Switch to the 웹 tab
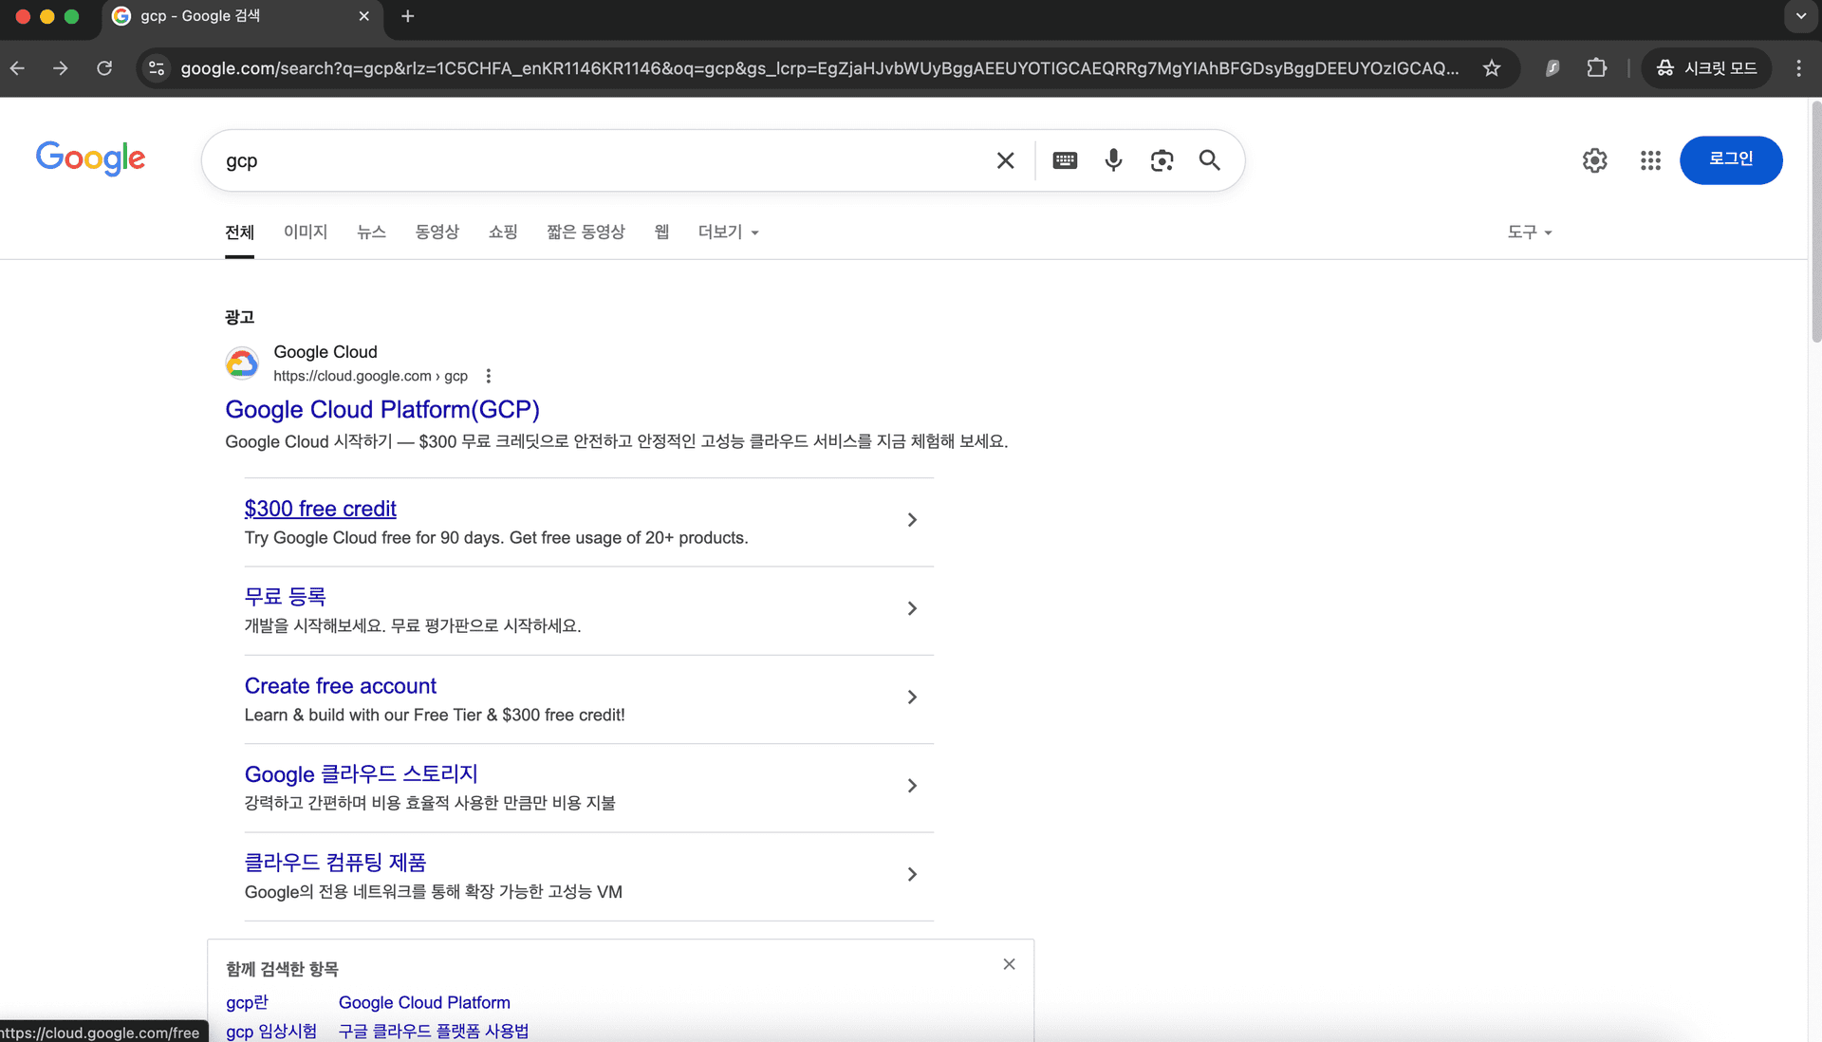The width and height of the screenshot is (1822, 1042). [x=661, y=232]
